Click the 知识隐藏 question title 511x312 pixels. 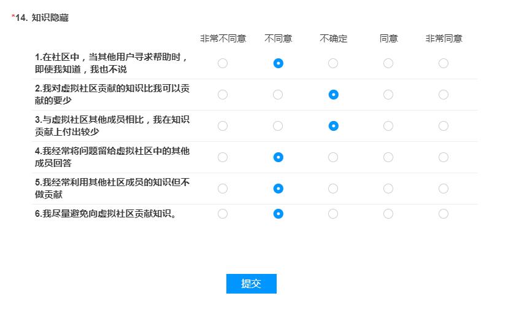pyautogui.click(x=50, y=18)
